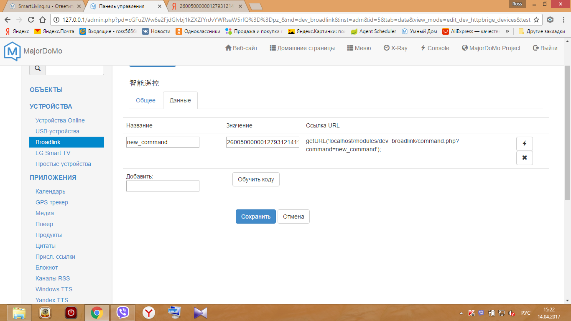The height and width of the screenshot is (321, 571).
Task: Open the Kaspersky tray icon
Action: (x=472, y=313)
